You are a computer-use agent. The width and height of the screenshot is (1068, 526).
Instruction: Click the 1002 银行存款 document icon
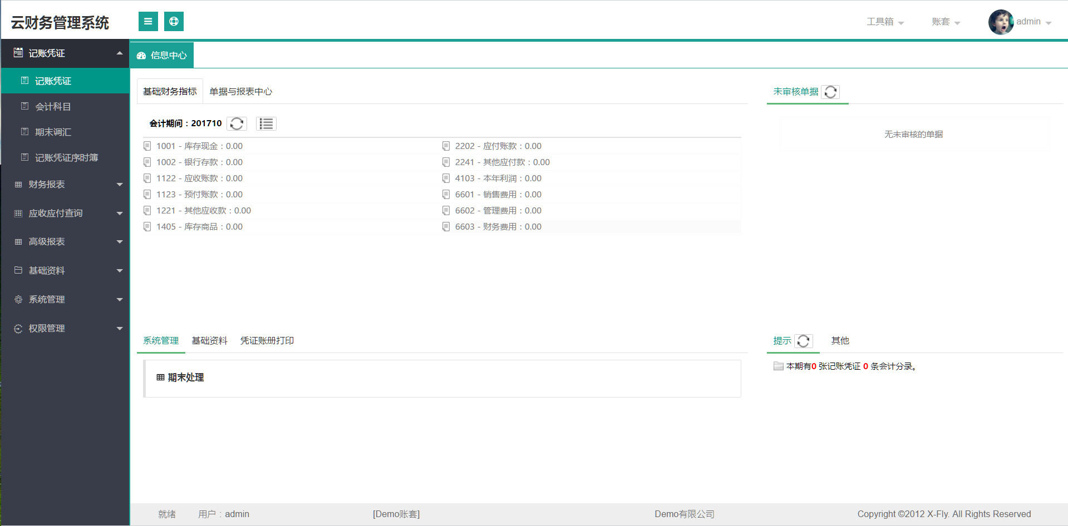click(x=147, y=162)
